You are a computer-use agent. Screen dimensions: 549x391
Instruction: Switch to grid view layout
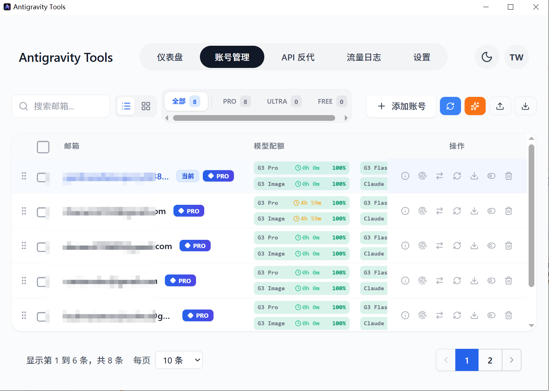click(146, 106)
